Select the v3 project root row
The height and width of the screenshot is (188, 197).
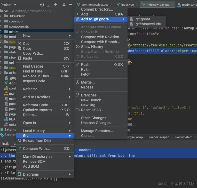pos(37,11)
